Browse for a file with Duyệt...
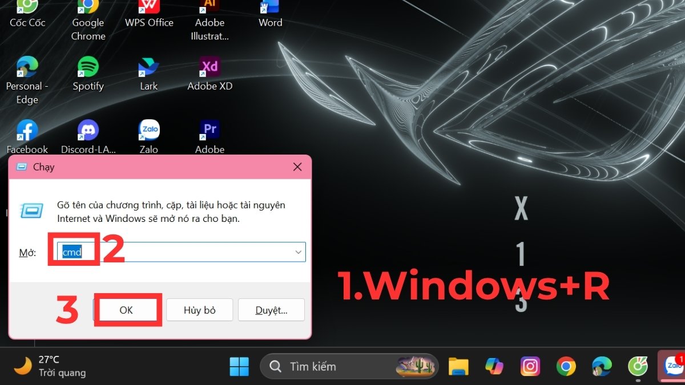This screenshot has width=685, height=385. (271, 310)
